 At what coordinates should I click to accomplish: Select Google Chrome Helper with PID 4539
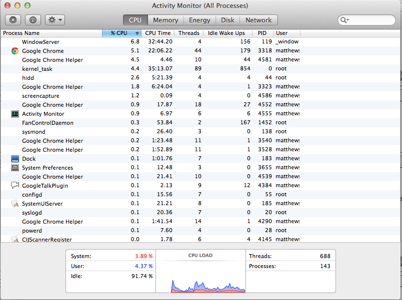201,177
